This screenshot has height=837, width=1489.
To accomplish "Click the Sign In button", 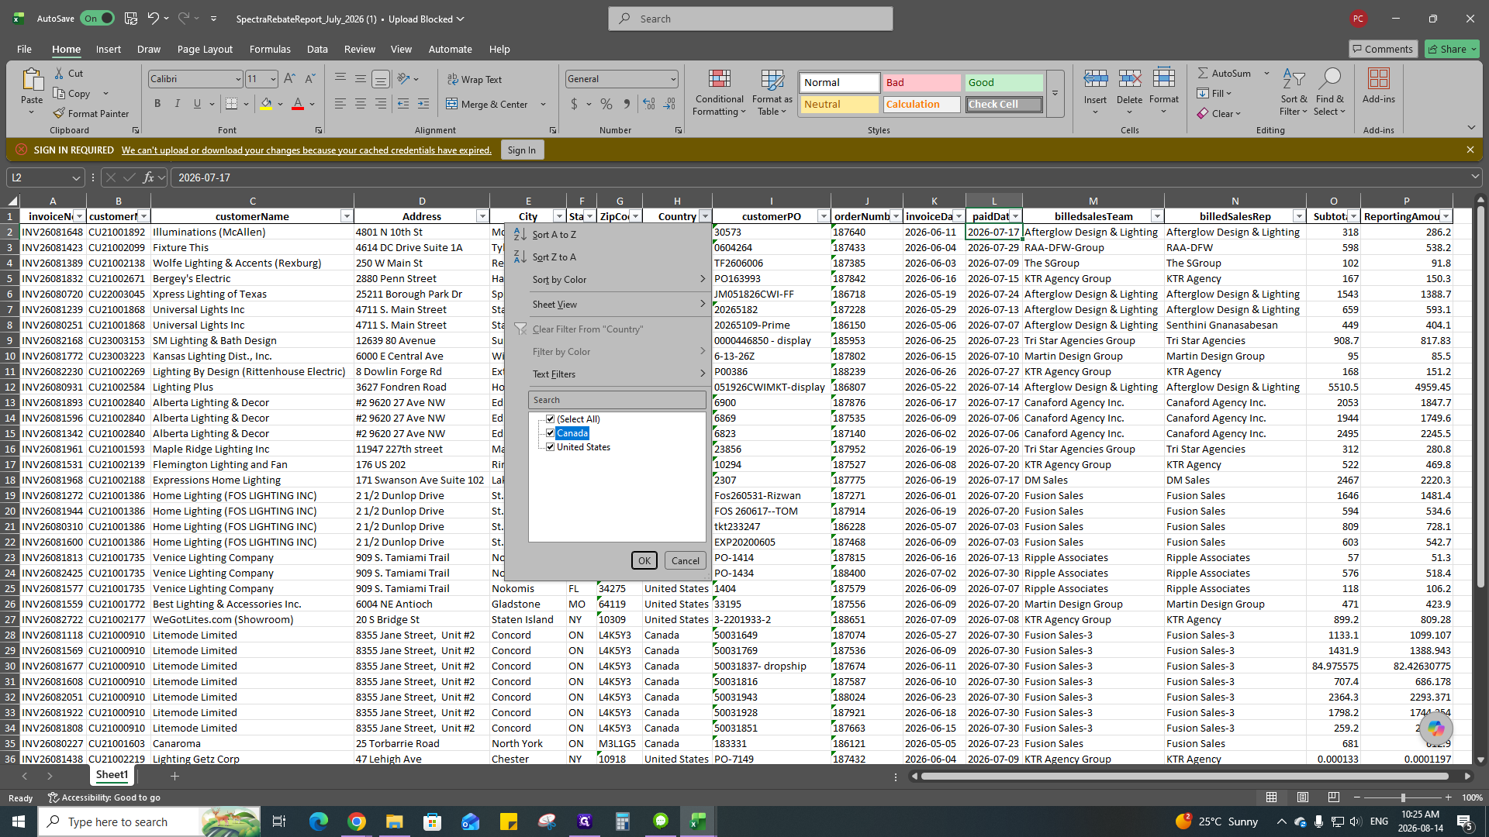I will point(521,150).
